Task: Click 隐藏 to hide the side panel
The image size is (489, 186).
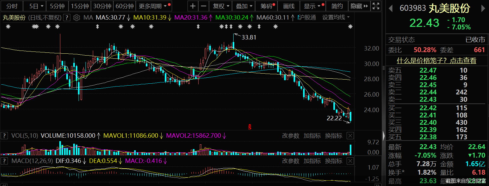Action: click(359, 6)
